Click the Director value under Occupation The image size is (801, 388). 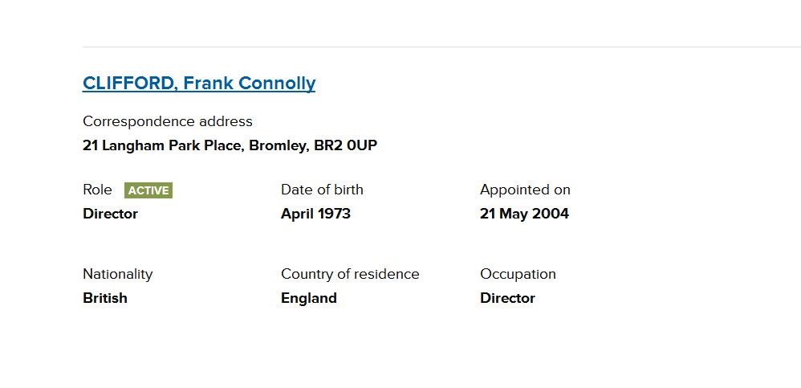click(x=507, y=298)
